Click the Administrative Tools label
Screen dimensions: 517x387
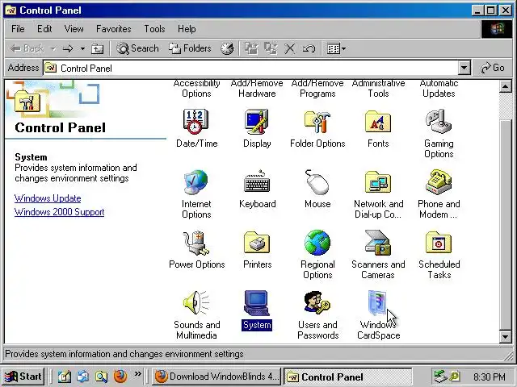click(378, 88)
